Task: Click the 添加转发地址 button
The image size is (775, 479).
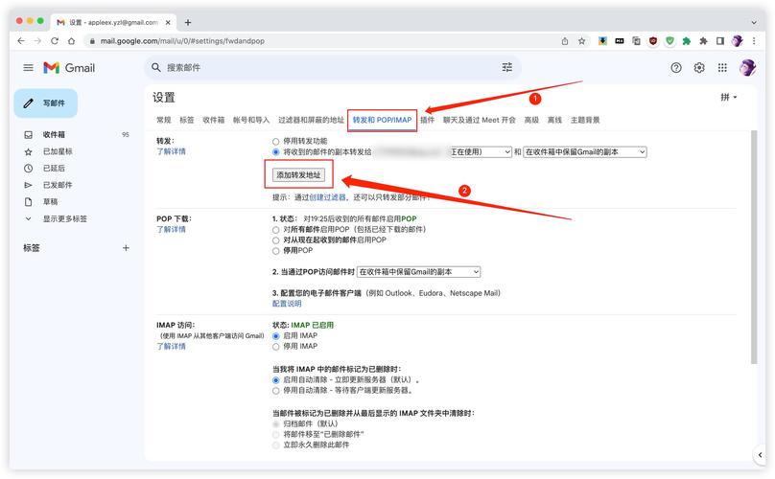Action: [299, 175]
